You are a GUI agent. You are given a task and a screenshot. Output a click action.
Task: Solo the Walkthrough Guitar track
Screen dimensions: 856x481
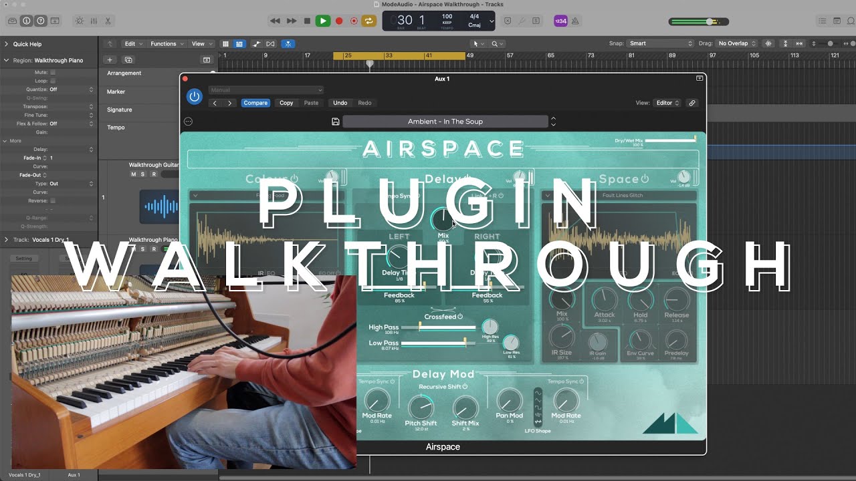pyautogui.click(x=143, y=174)
